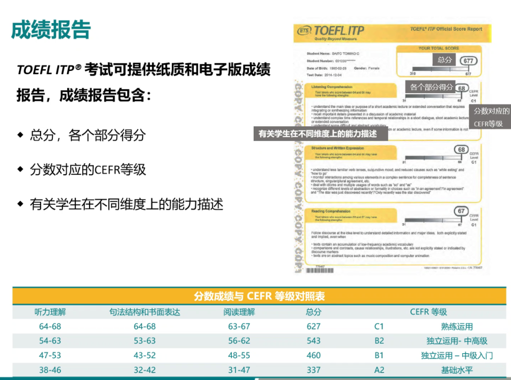Click the line 报告，成绩报告包含：

coord(84,95)
